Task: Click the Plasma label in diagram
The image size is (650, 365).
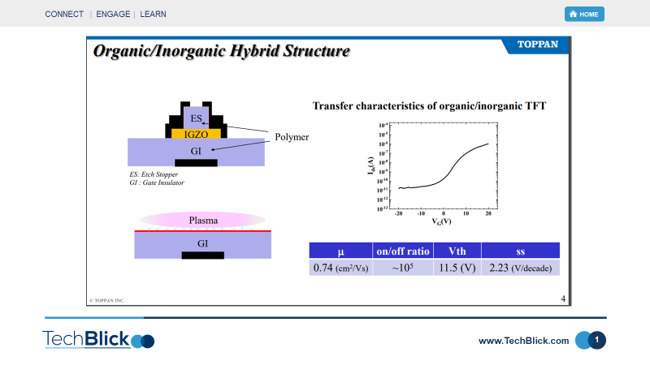Action: click(x=203, y=220)
